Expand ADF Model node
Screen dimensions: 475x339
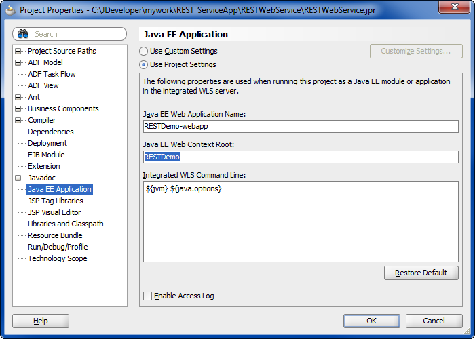click(x=18, y=62)
